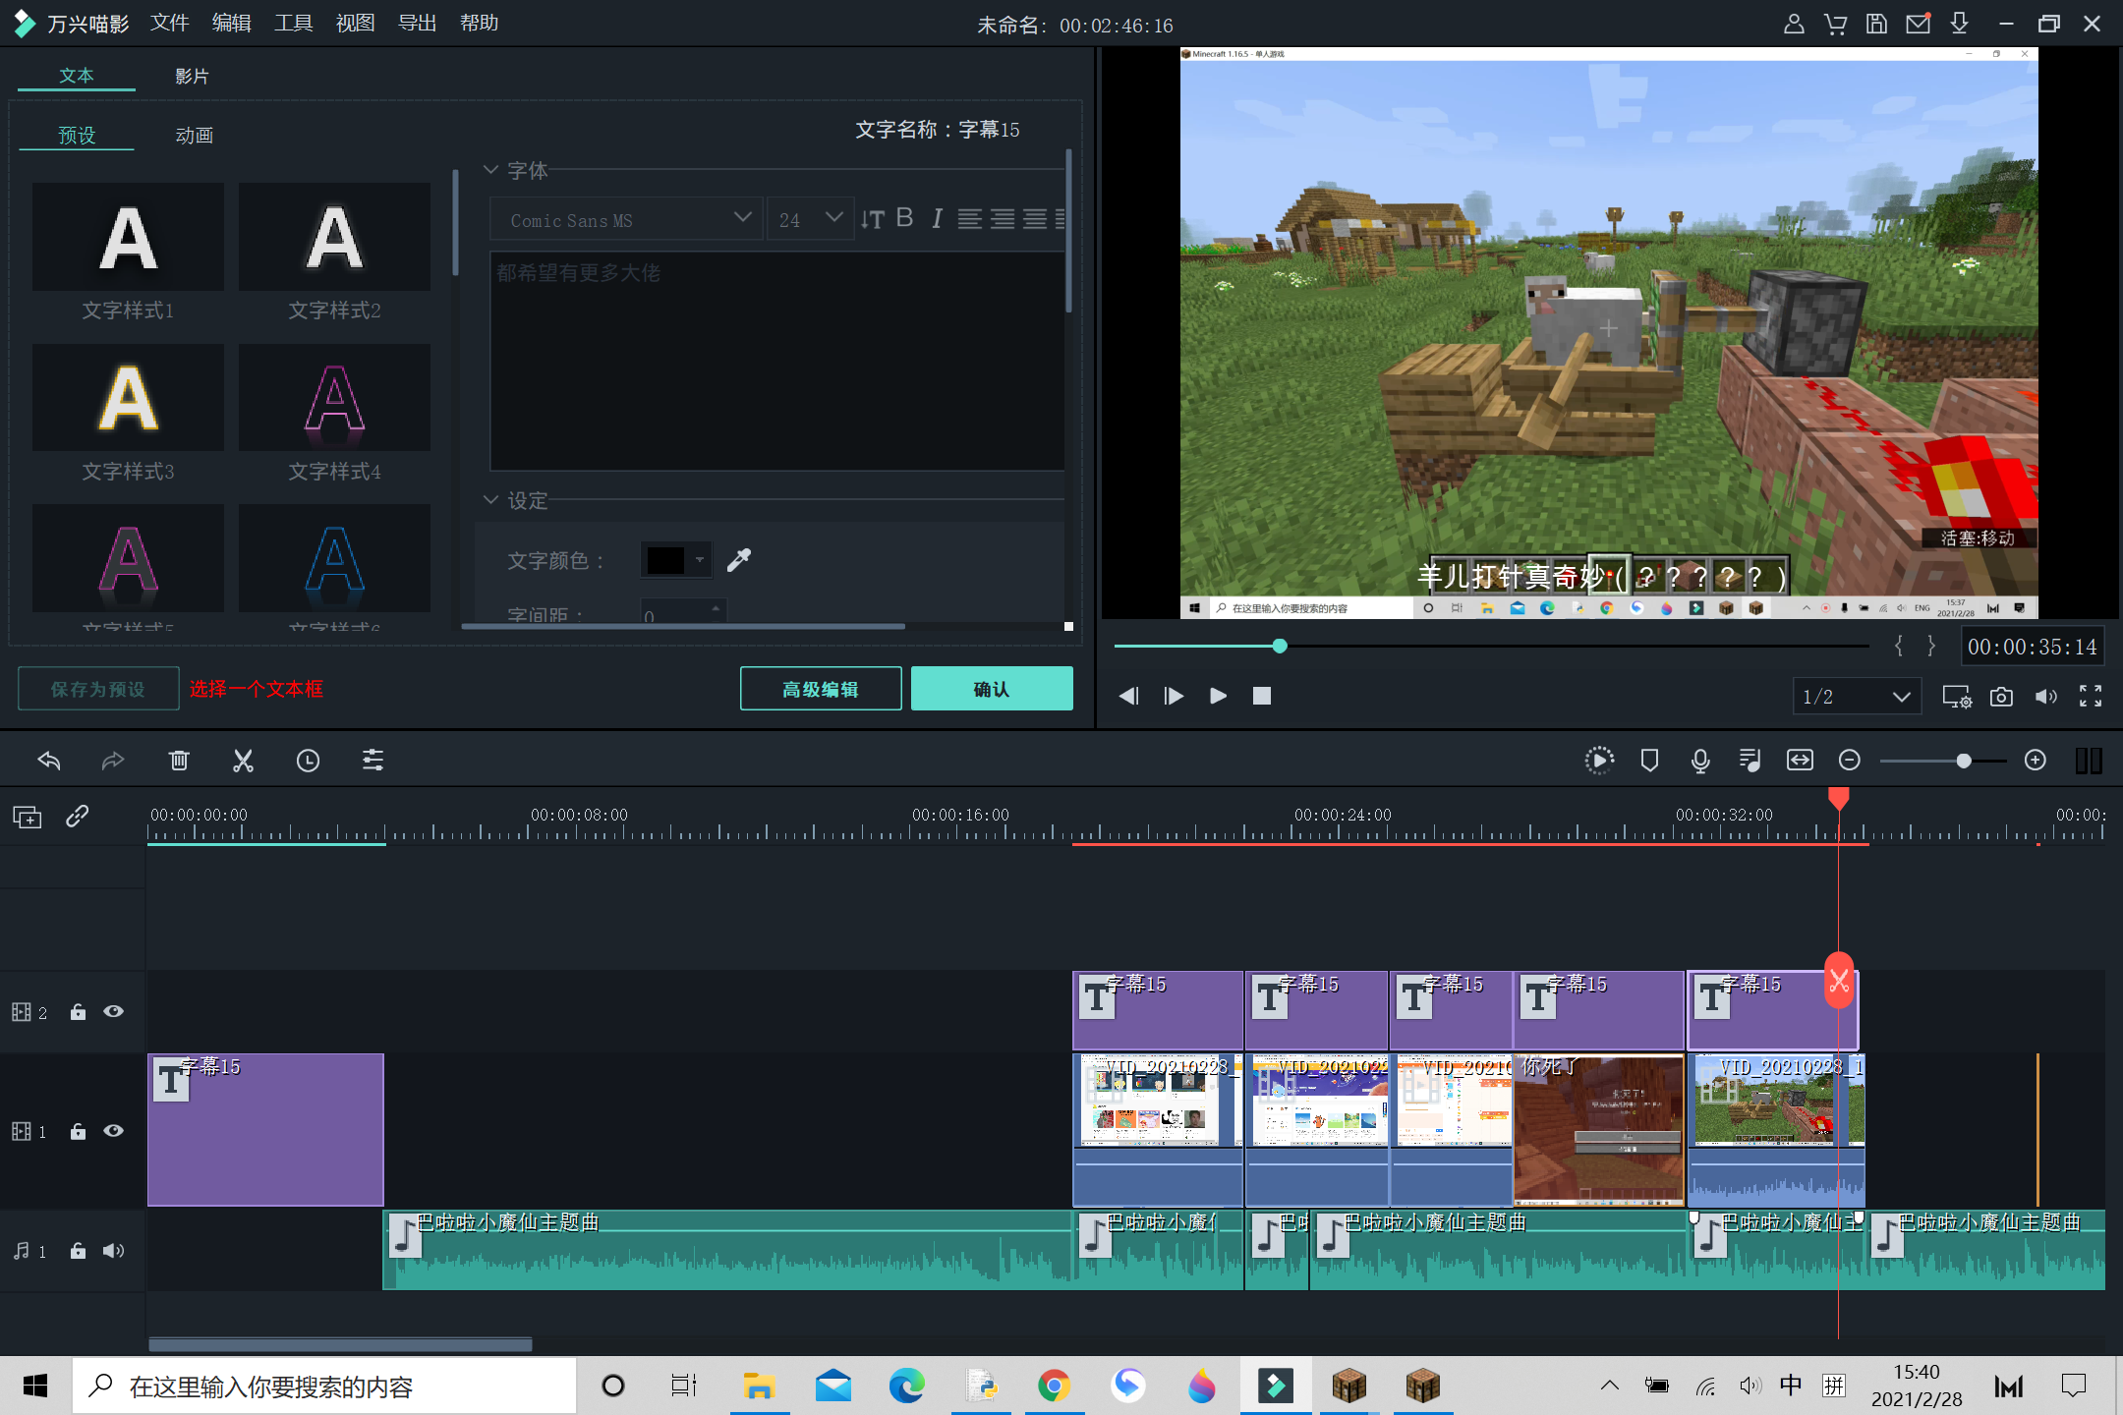Open the shopping cart
Viewport: 2123px width, 1415px height.
tap(1835, 24)
